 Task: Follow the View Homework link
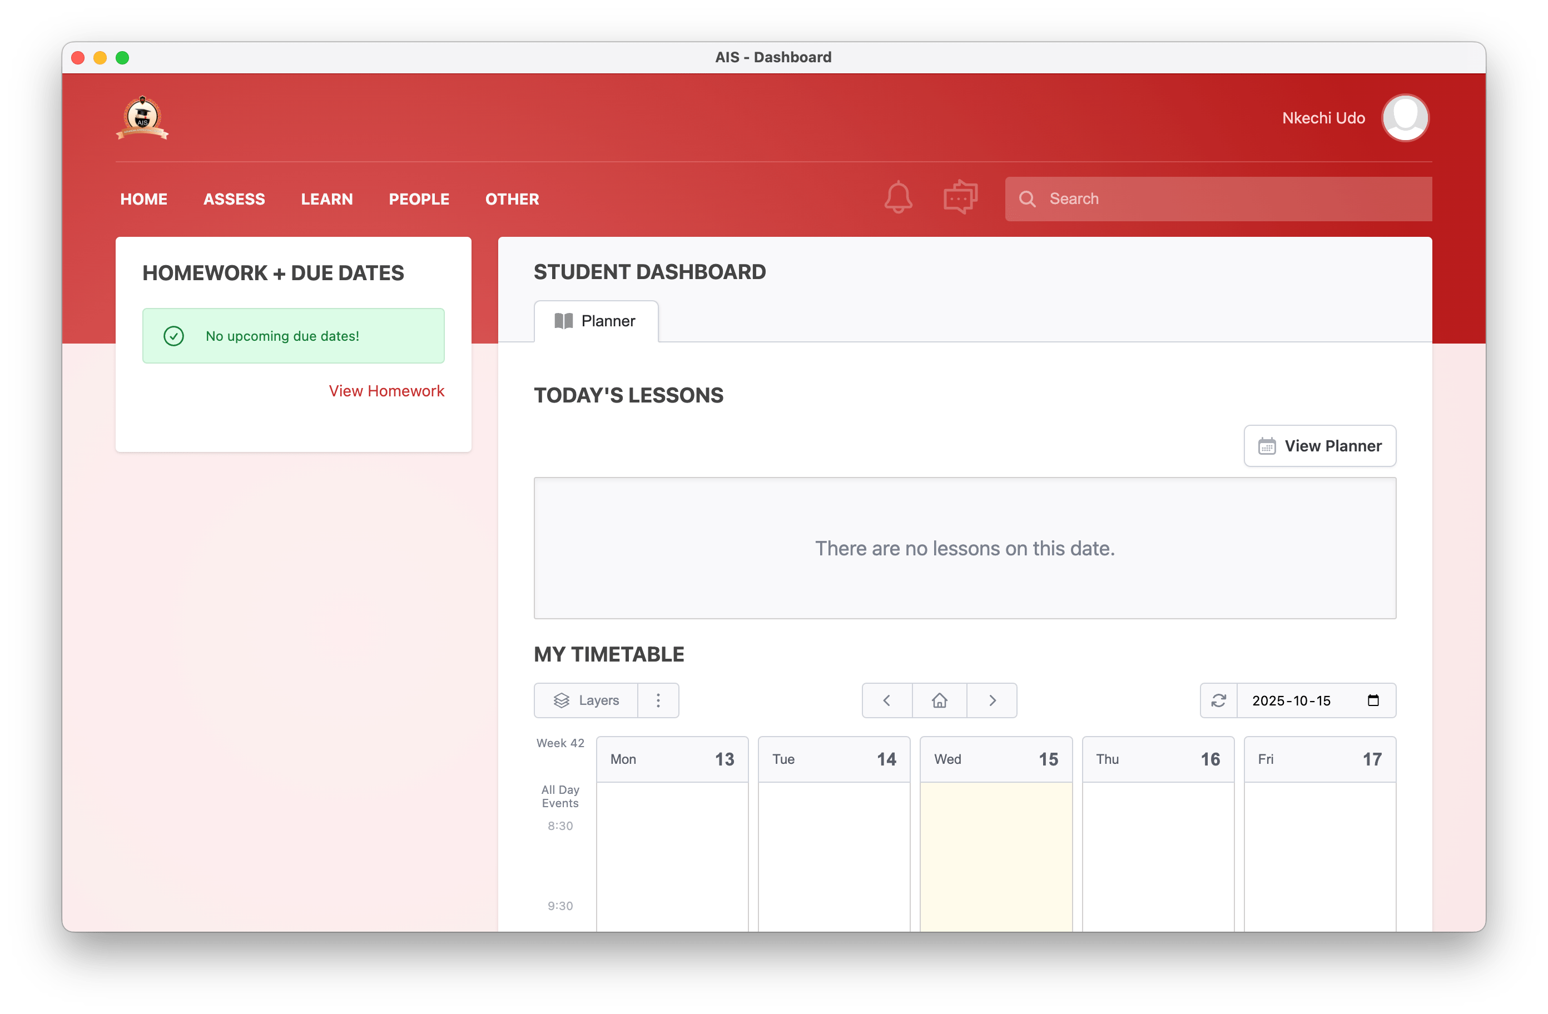coord(386,391)
